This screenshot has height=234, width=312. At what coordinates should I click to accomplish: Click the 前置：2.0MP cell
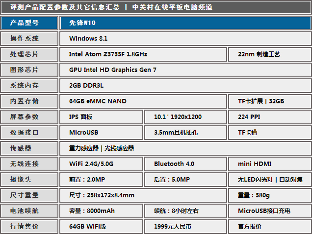[102, 180]
